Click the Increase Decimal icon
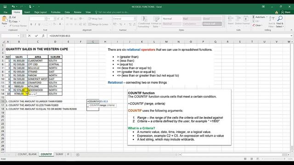 [130, 24]
